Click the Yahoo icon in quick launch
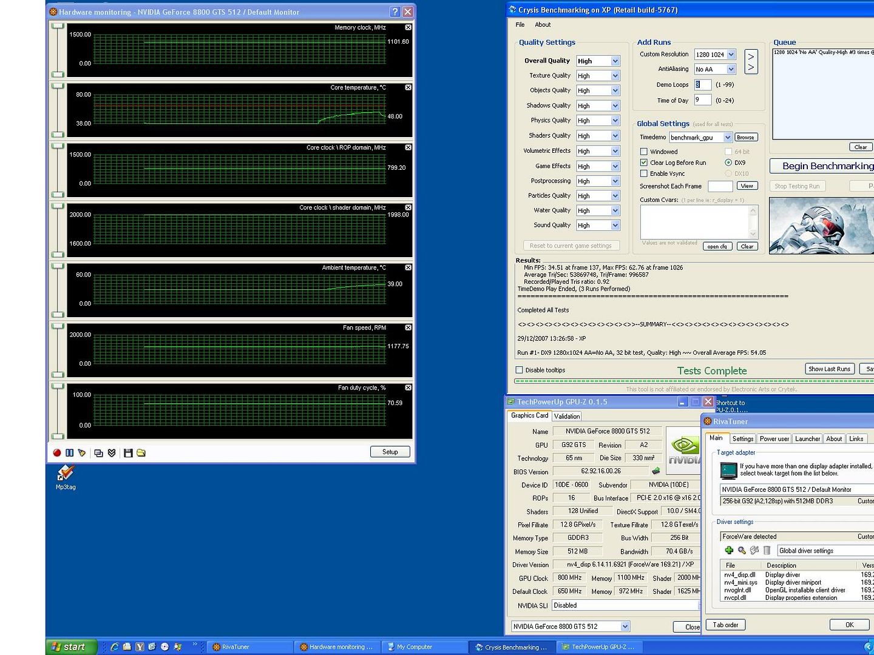The width and height of the screenshot is (874, 655). point(140,647)
